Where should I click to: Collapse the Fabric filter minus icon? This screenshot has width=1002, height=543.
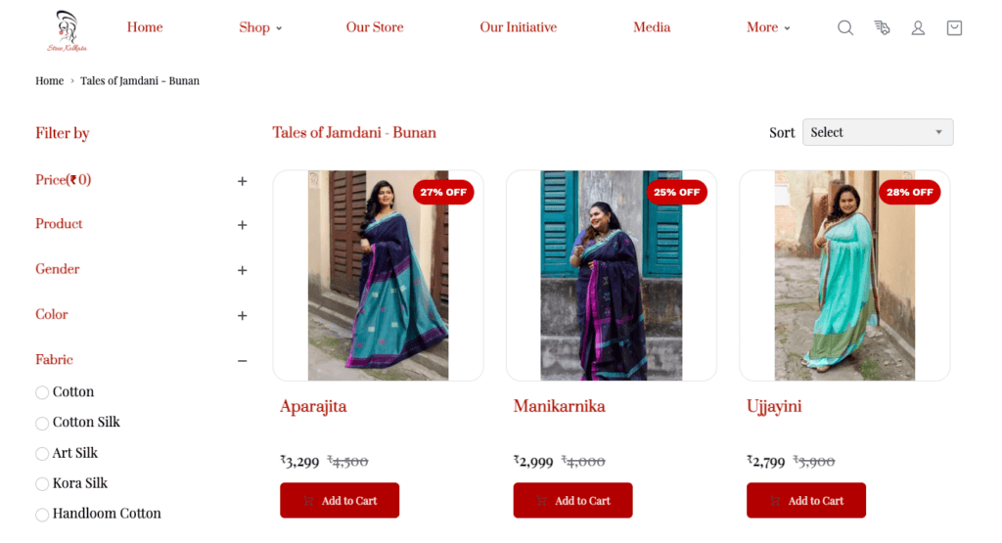243,361
